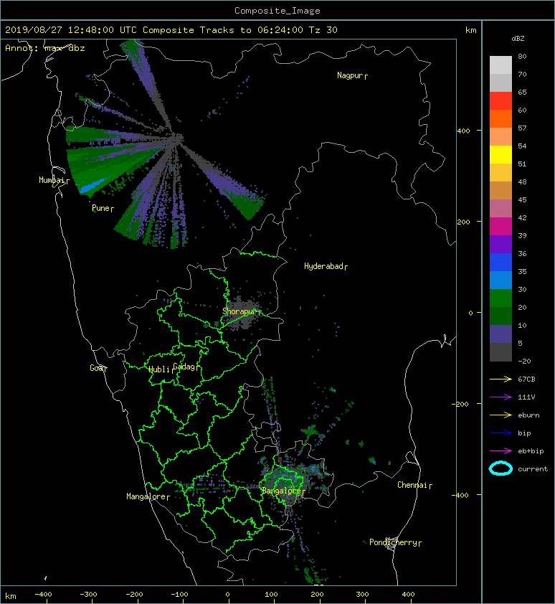Click the Bangalore city label
This screenshot has width=555, height=604.
pyautogui.click(x=282, y=491)
